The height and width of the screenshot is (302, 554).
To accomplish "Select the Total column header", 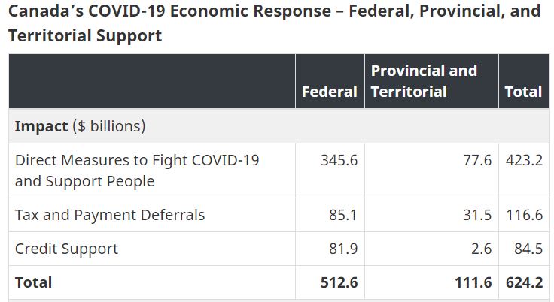I will [x=523, y=92].
